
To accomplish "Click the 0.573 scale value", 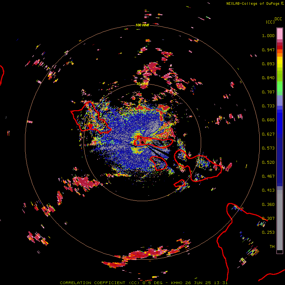I will (x=268, y=148).
